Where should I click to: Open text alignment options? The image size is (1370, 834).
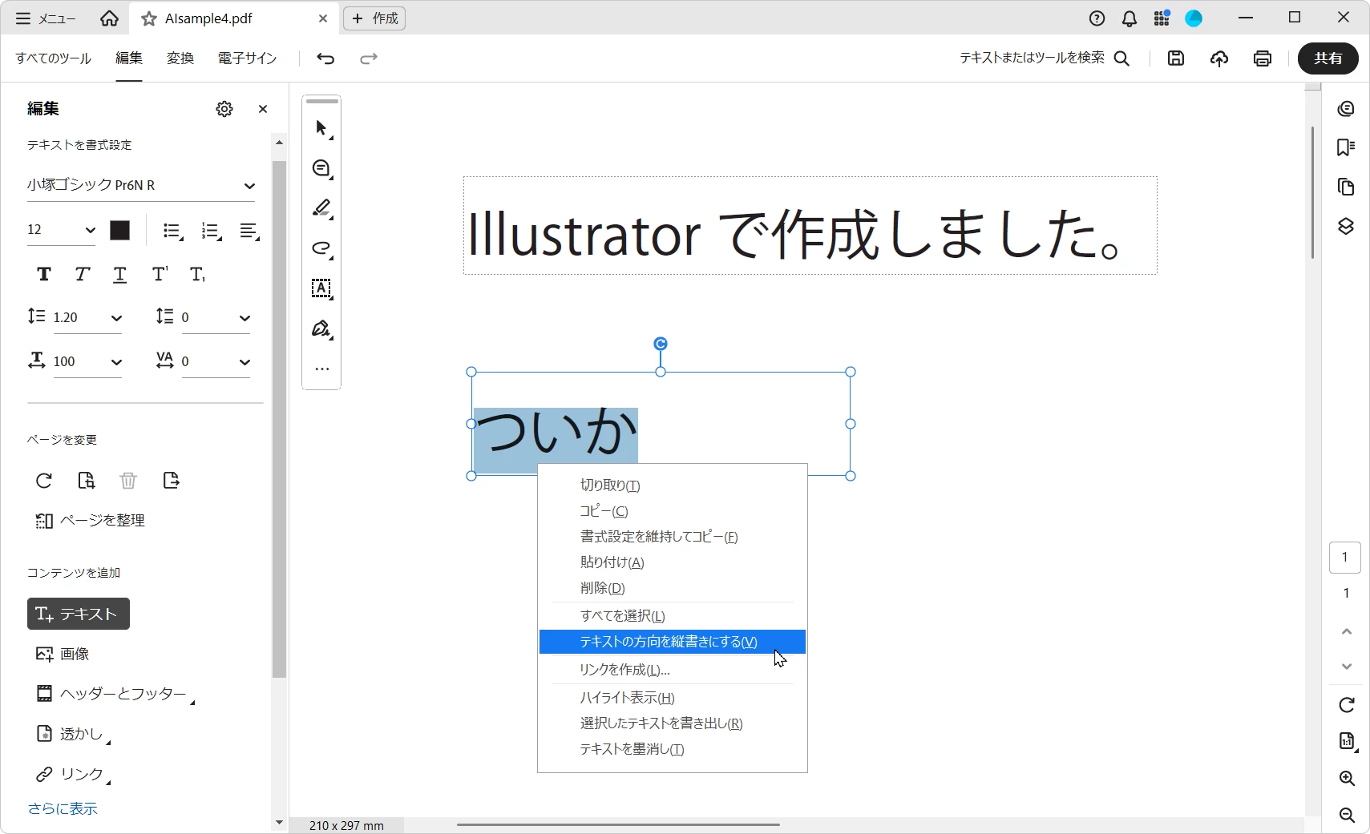point(249,232)
